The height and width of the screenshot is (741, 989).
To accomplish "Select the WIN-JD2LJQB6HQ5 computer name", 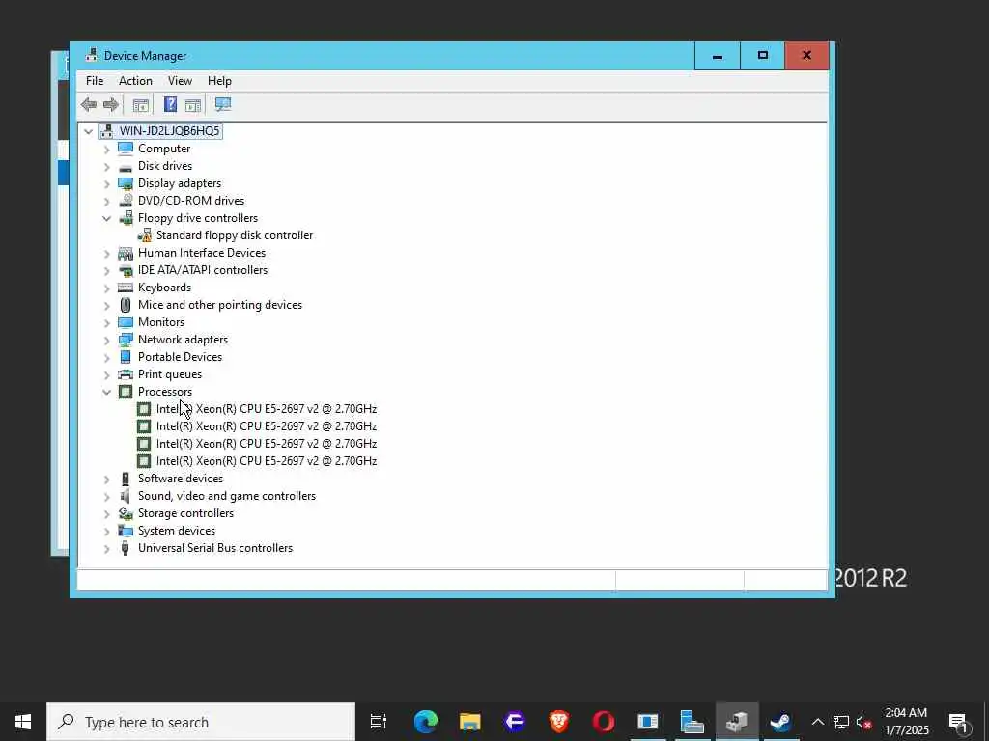I will (169, 130).
